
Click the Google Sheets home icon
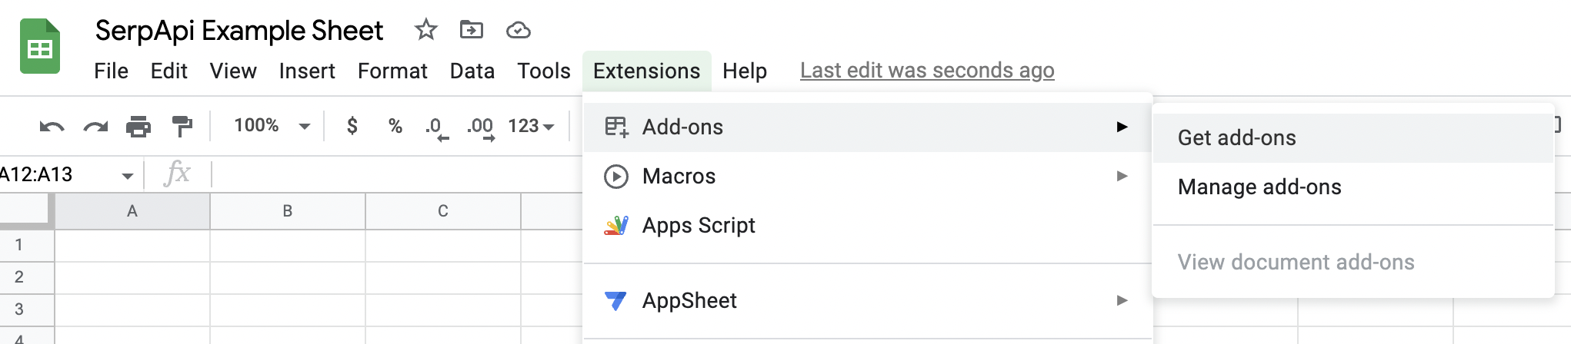click(40, 48)
